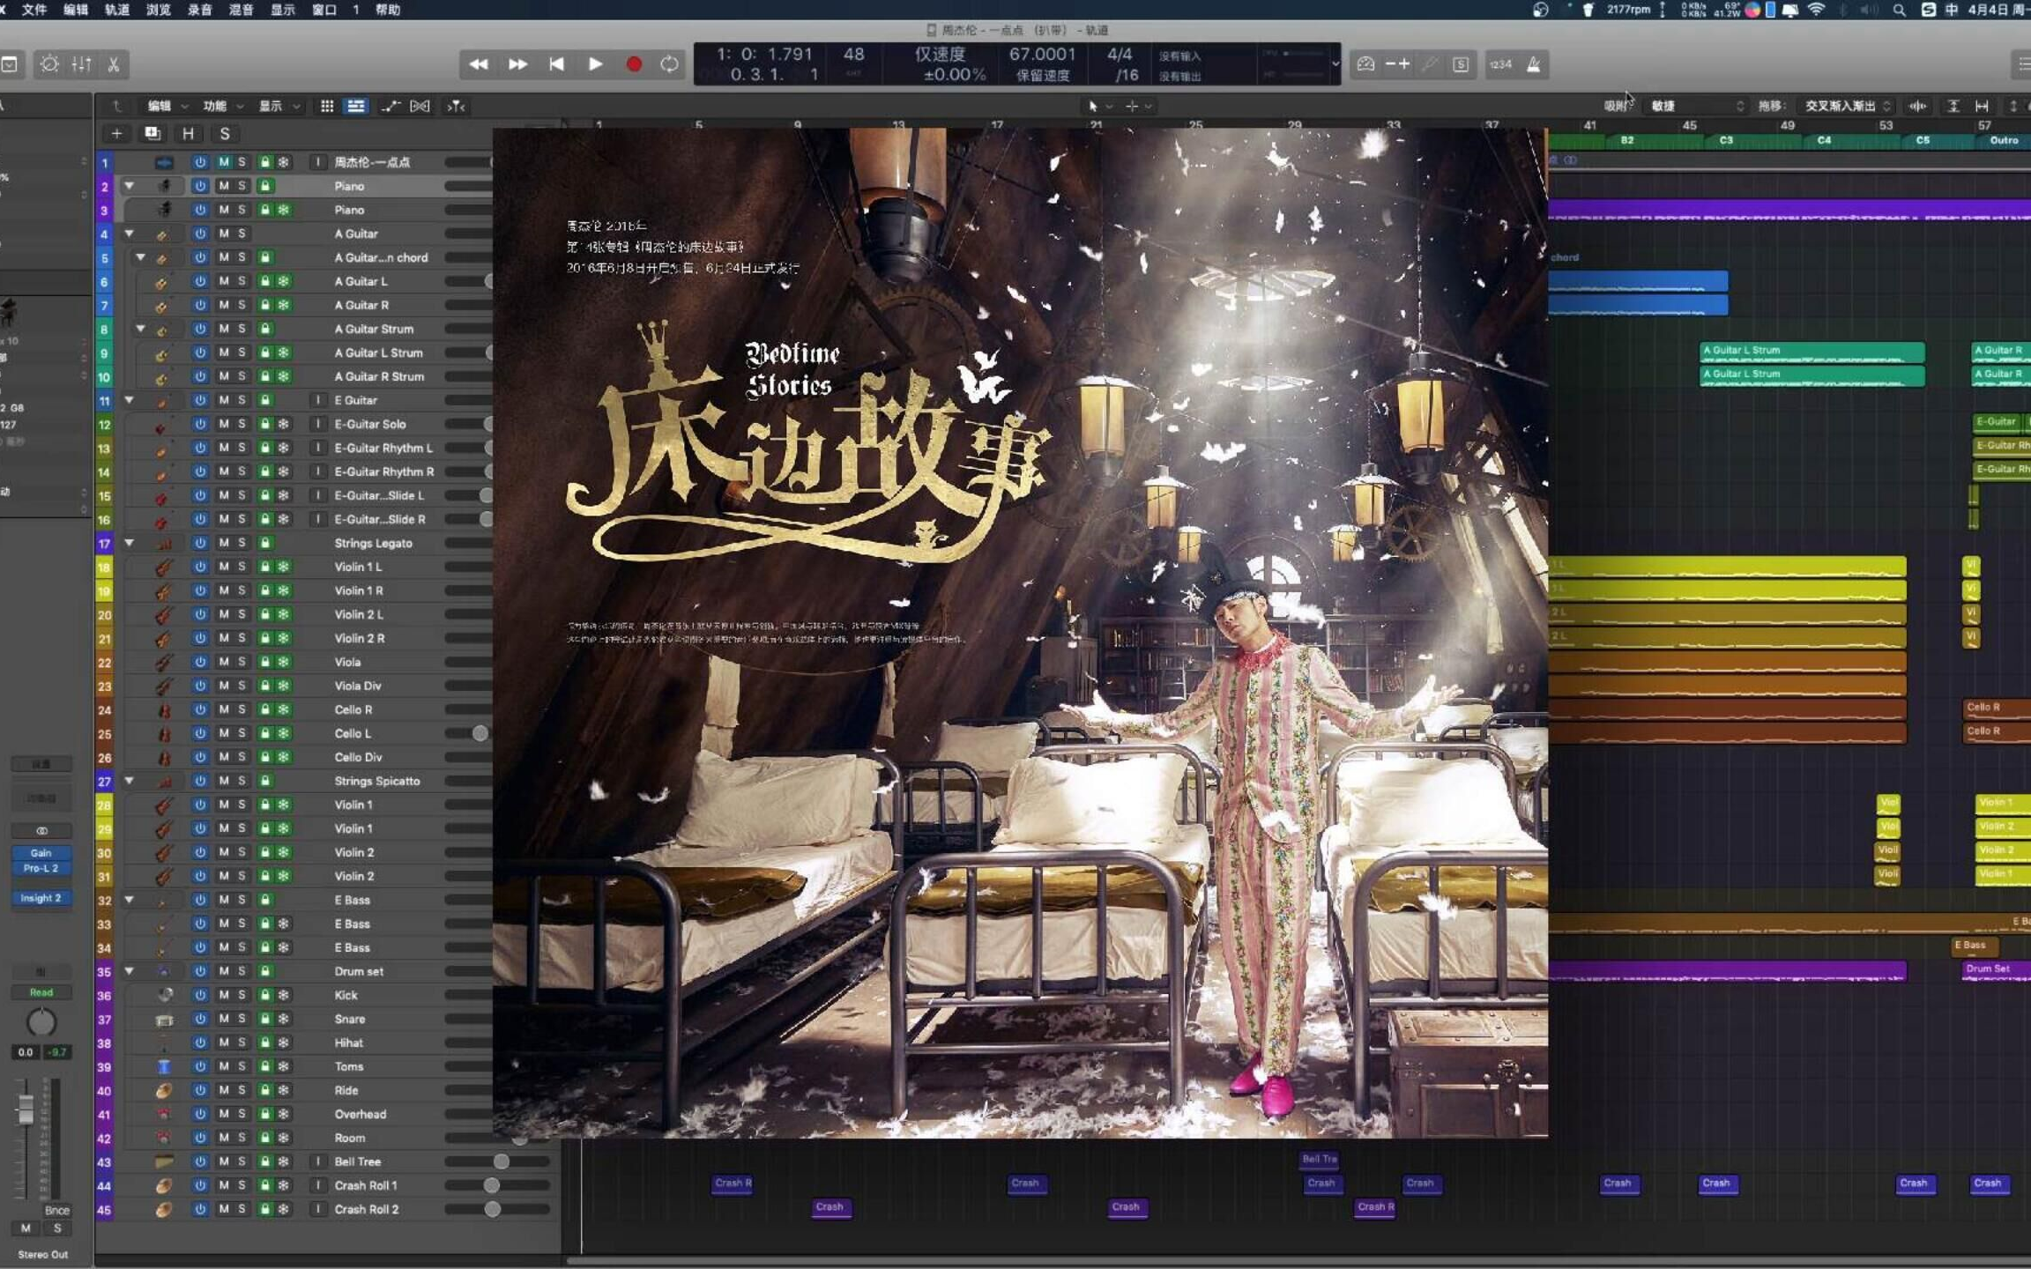Viewport: 2031px width, 1269px height.
Task: Select the Outro arrangement marker
Action: (x=2003, y=140)
